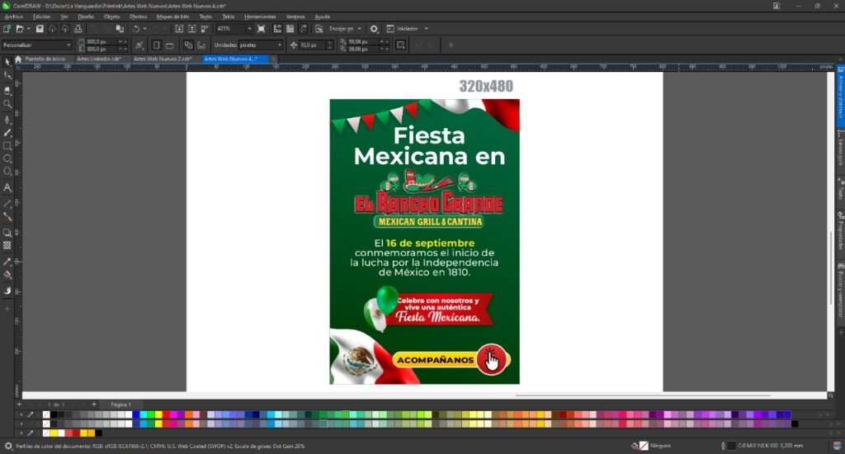This screenshot has width=845, height=454.
Task: Select the Rectangle tool
Action: (x=7, y=145)
